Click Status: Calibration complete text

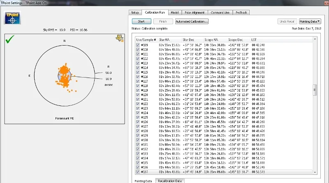click(149, 28)
